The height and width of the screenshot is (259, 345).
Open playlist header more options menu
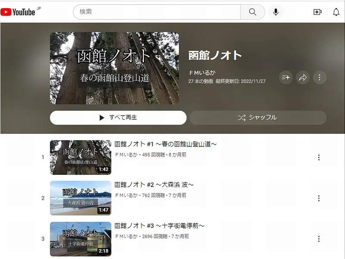coord(320,78)
